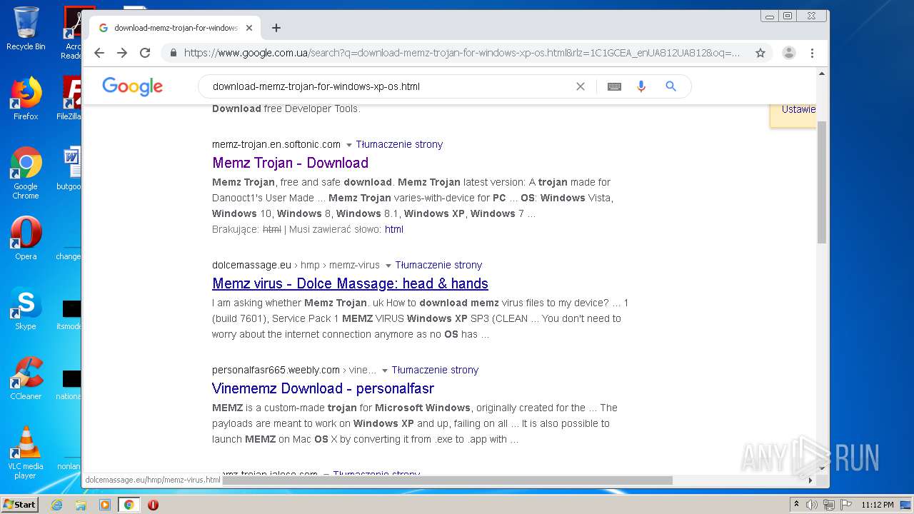Screen dimensions: 914x514
Task: Open the Windows Start menu
Action: tap(20, 504)
